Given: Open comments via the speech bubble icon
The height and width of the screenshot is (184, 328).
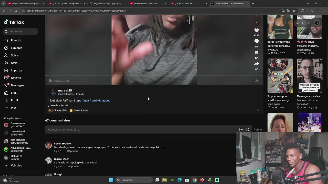Looking at the screenshot, I should (257, 41).
